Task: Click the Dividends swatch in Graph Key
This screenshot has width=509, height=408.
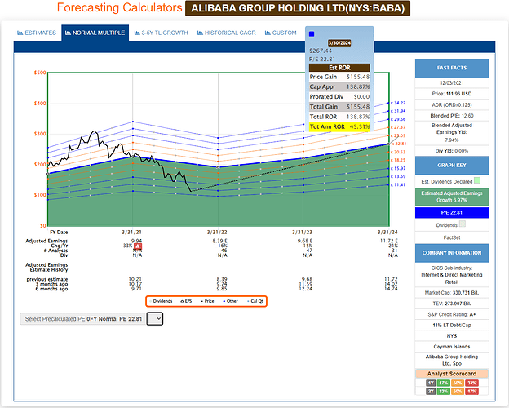Action: (x=463, y=224)
